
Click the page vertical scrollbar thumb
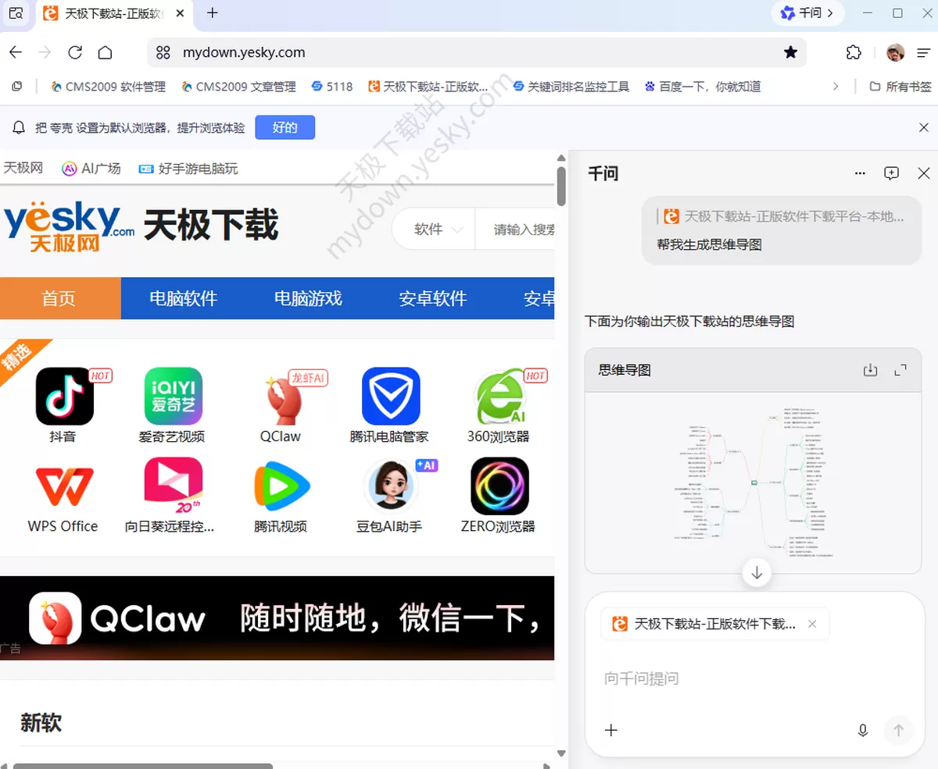coord(561,186)
